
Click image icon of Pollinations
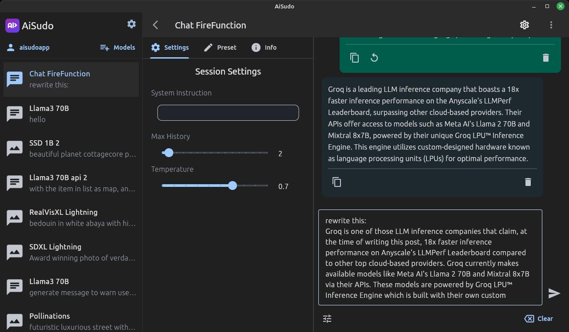point(15,321)
